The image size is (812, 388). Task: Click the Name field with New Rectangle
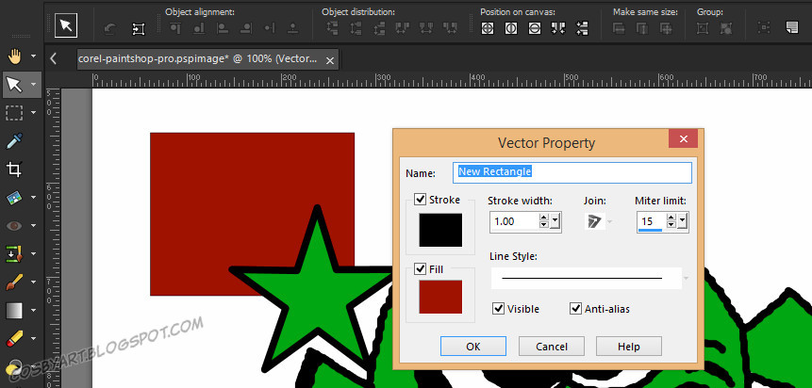click(x=572, y=172)
